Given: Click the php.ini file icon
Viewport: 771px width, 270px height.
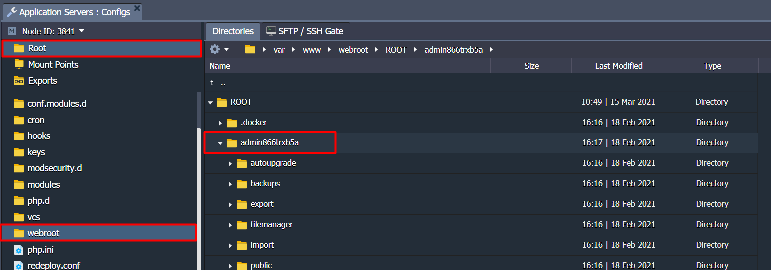Looking at the screenshot, I should pos(19,250).
